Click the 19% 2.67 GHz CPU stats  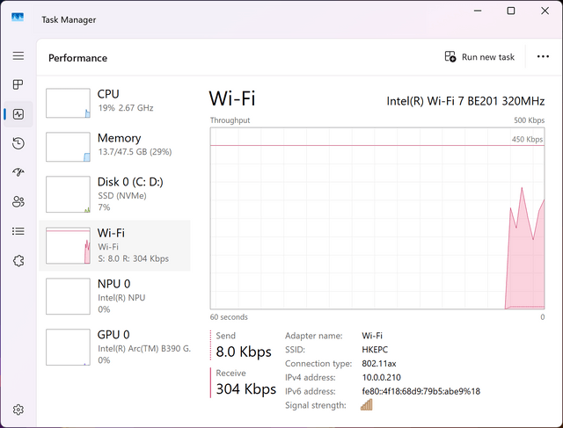pos(126,108)
